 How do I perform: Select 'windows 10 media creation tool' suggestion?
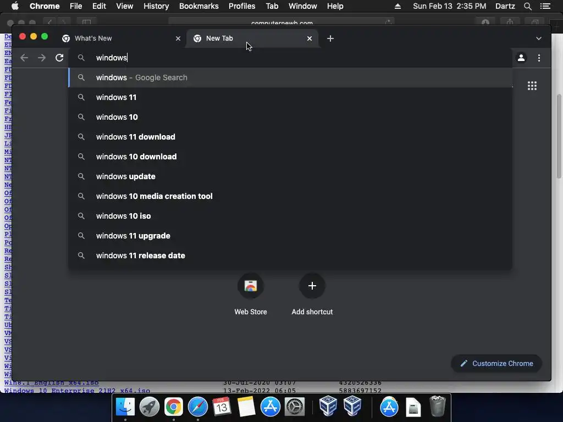tap(290, 196)
